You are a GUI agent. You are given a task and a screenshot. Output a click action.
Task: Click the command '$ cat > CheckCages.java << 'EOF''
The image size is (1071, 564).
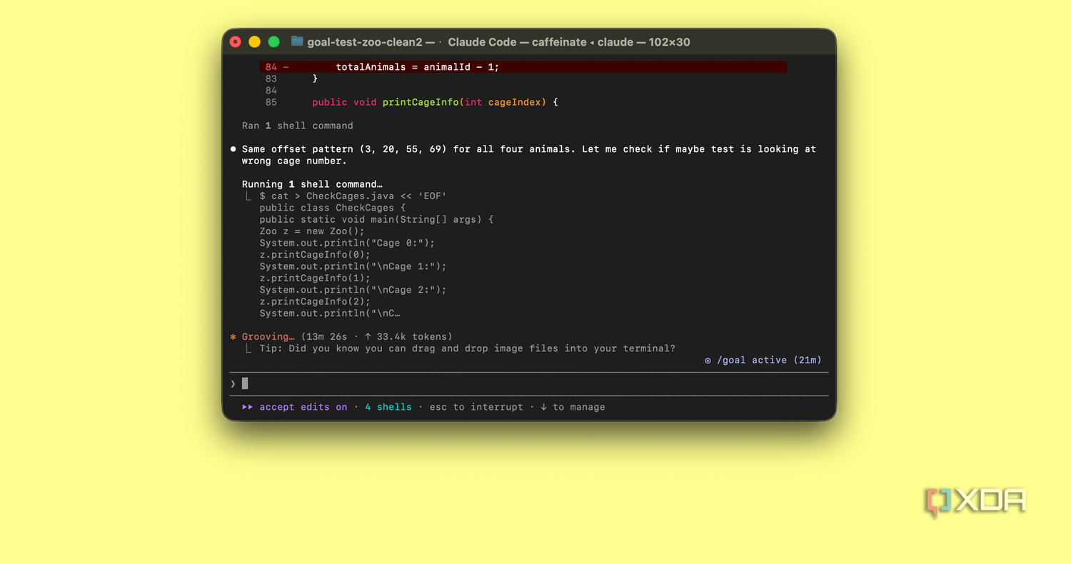pos(353,196)
